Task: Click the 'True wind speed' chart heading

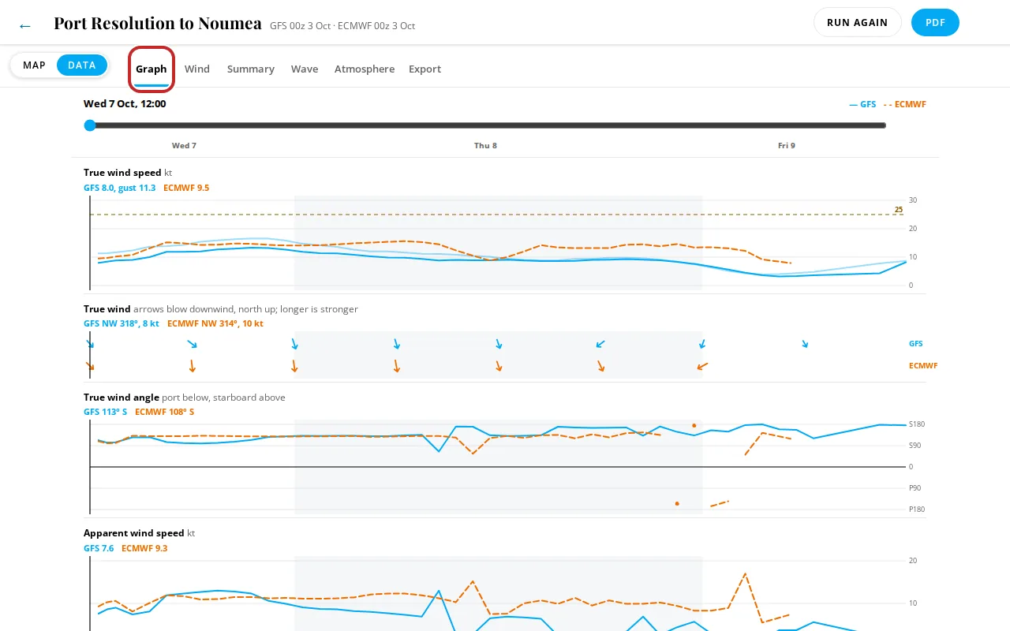Action: [122, 173]
